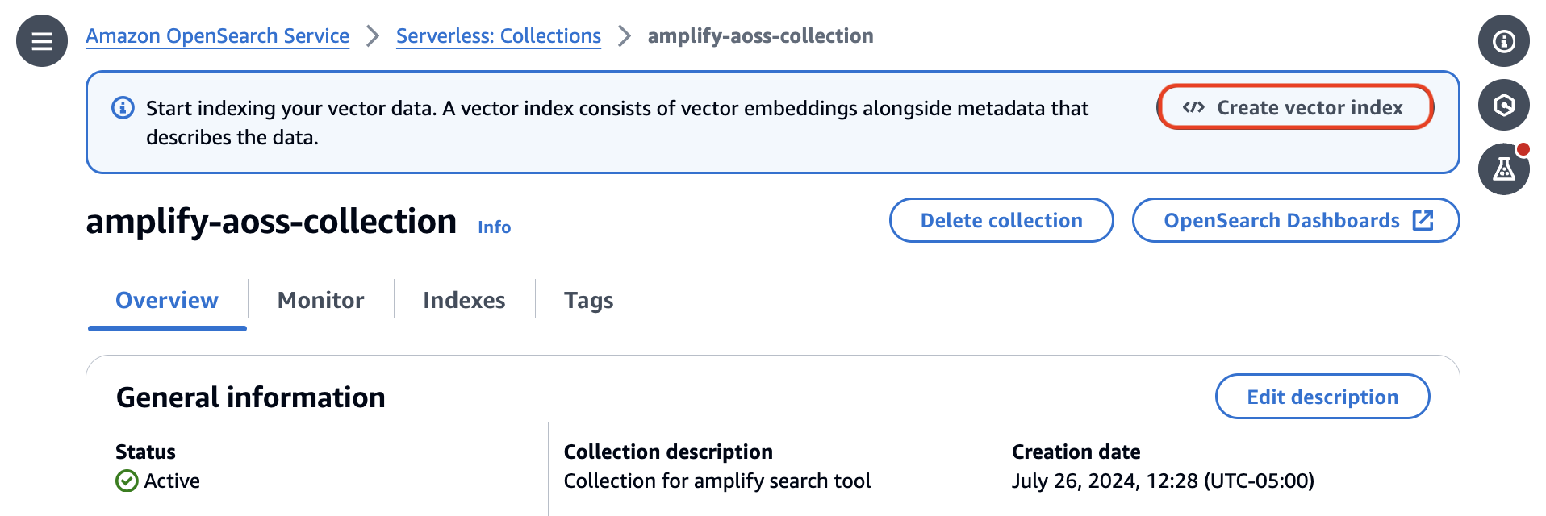The image size is (1546, 516).
Task: Click the green Active status check icon
Action: [127, 481]
